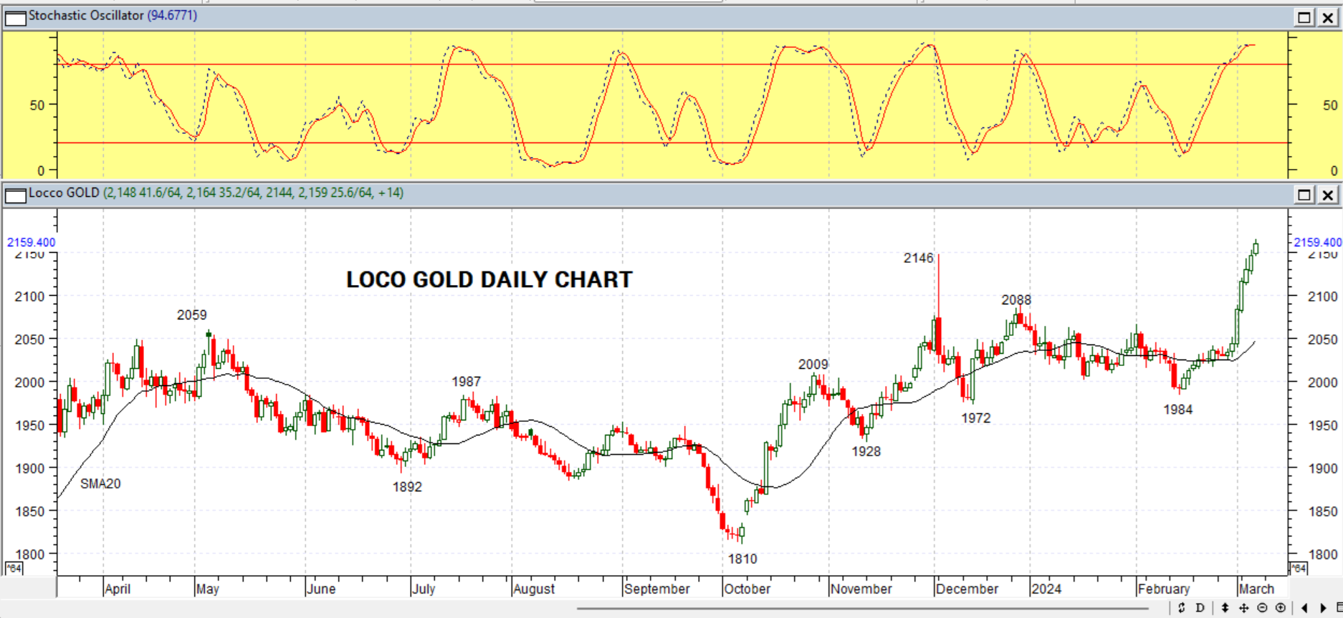Click the right arrow chart navigation icon
1343x618 pixels.
(x=1323, y=608)
